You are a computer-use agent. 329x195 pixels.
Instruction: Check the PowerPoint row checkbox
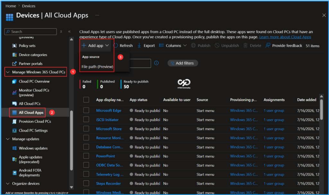pyautogui.click(x=86, y=156)
